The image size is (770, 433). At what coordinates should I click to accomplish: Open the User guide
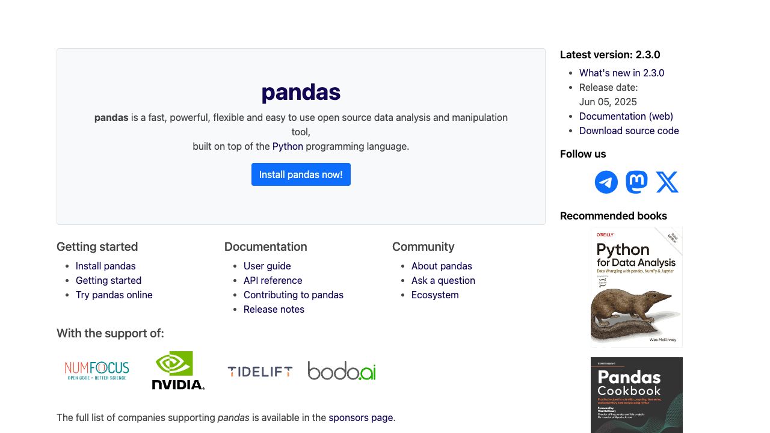(x=267, y=266)
